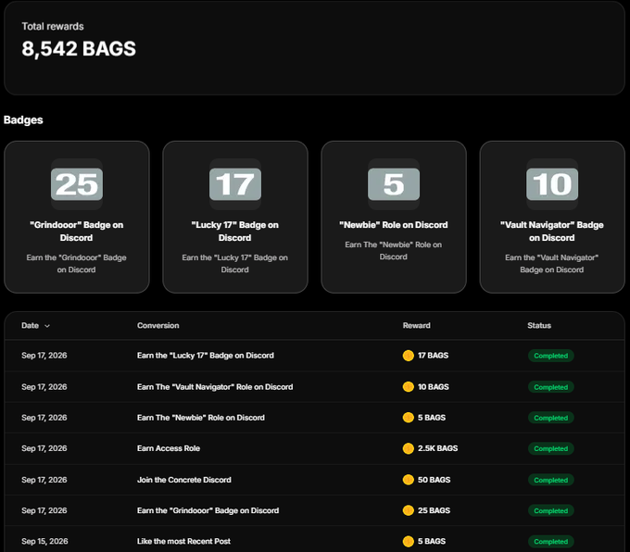Click 'Earn the "Lucky 17" Badge on Discord' card description
Screen dimensions: 630x552
click(x=234, y=264)
